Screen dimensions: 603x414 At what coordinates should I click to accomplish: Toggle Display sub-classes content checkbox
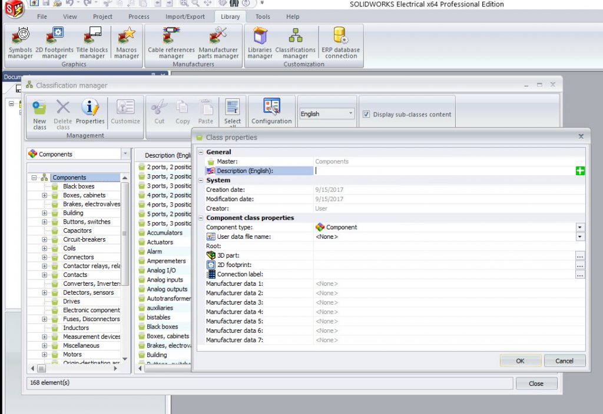(366, 114)
